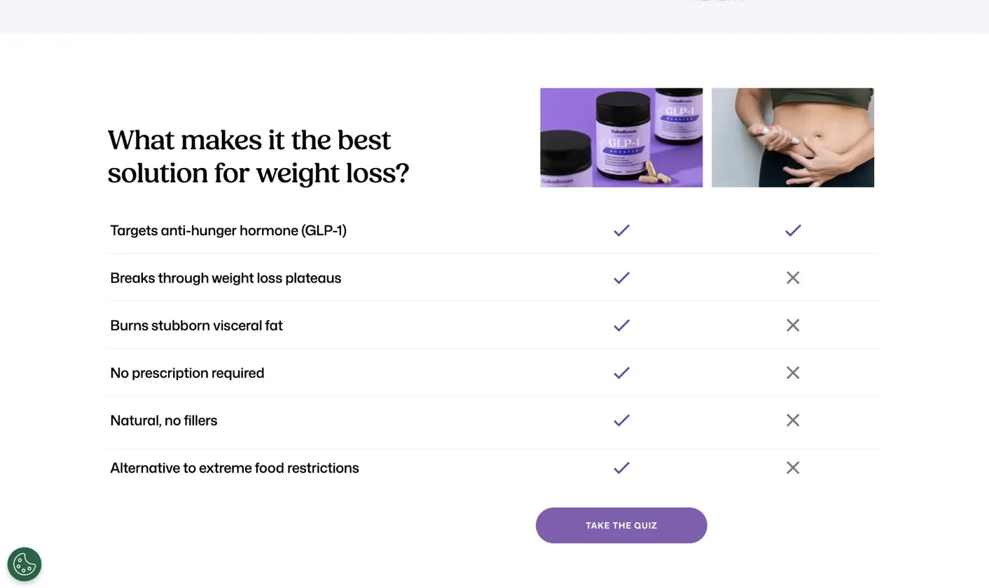Viewport: 989px width, 588px height.
Task: Click the weight loss solution heading
Action: [x=258, y=157]
